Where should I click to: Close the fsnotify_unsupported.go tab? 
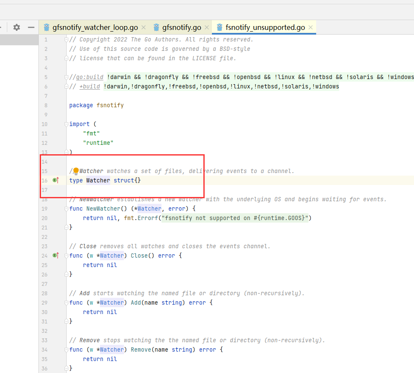pos(311,27)
